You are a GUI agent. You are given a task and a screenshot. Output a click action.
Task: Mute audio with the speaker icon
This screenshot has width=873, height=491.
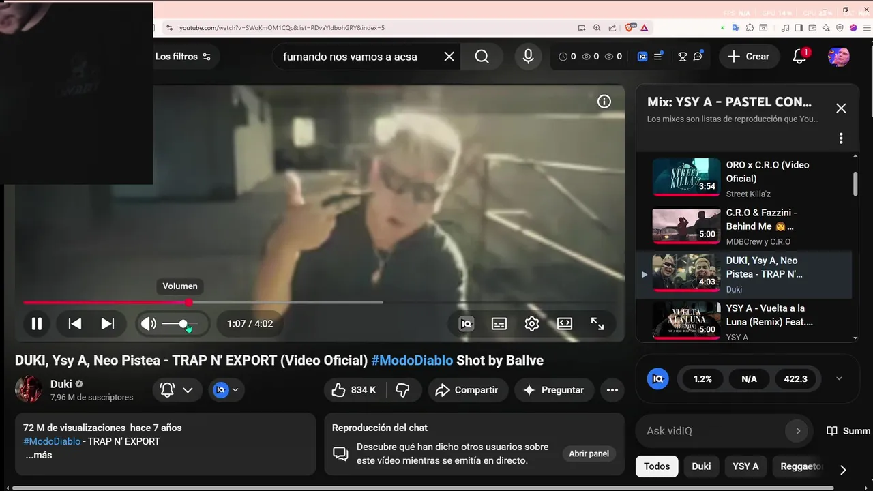149,324
